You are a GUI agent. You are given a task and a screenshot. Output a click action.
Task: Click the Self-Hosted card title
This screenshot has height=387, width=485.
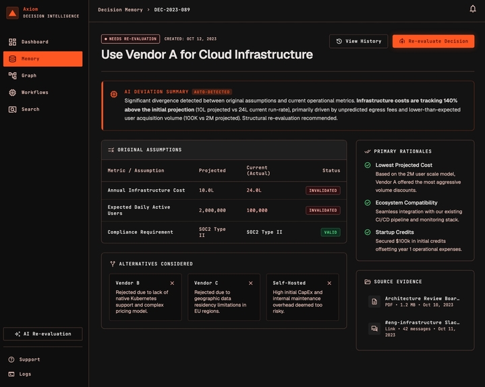point(289,283)
